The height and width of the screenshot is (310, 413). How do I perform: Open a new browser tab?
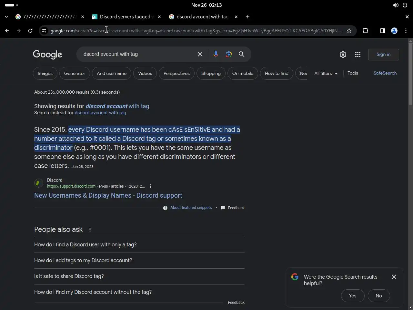point(247,17)
